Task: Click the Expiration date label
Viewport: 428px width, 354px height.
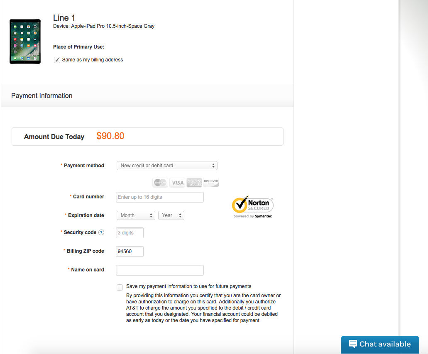Action: 86,215
